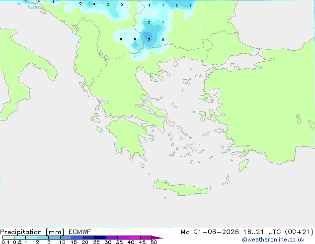Click legend label '45'

(x=142, y=242)
